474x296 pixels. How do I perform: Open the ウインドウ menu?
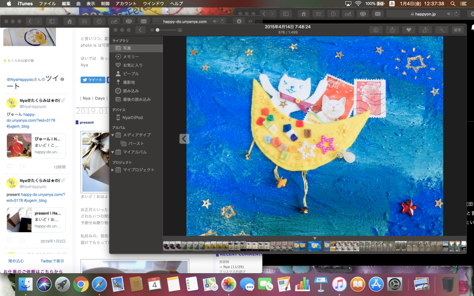153,4
